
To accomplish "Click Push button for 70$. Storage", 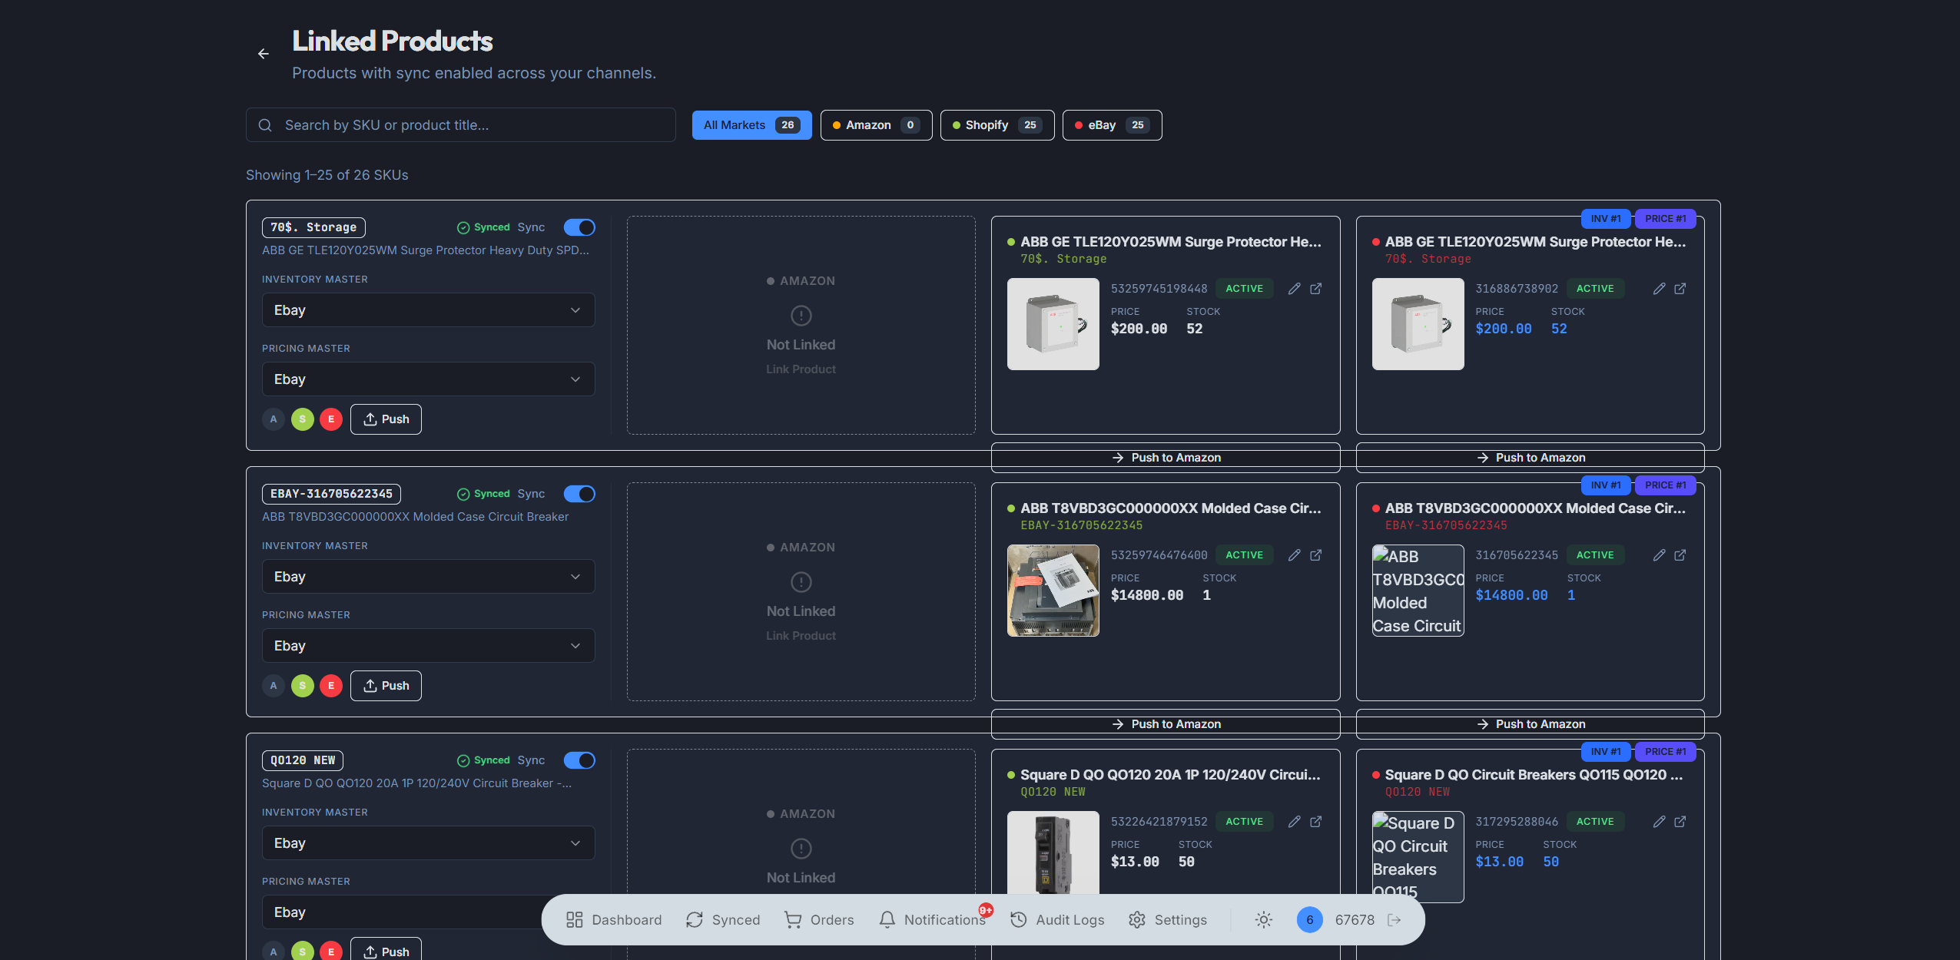I will 386,419.
